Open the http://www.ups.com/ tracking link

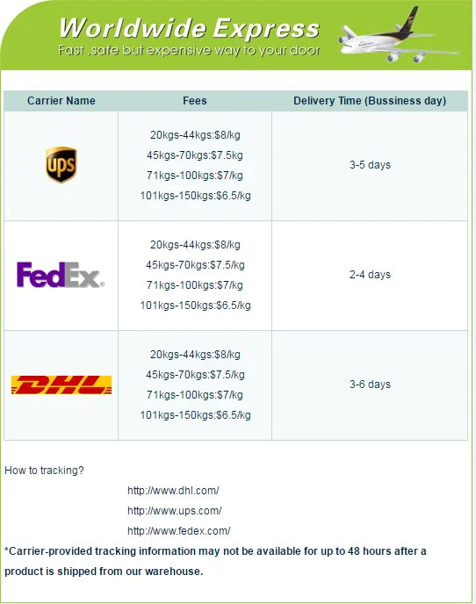pos(174,510)
